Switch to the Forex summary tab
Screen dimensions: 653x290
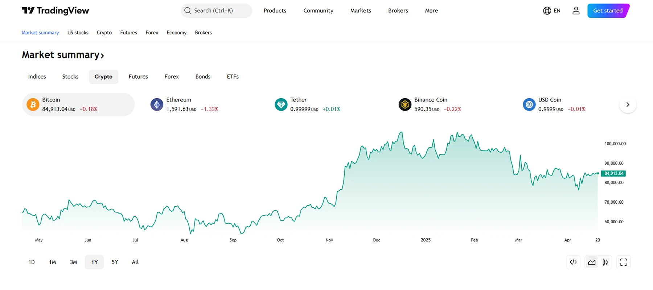(x=172, y=76)
